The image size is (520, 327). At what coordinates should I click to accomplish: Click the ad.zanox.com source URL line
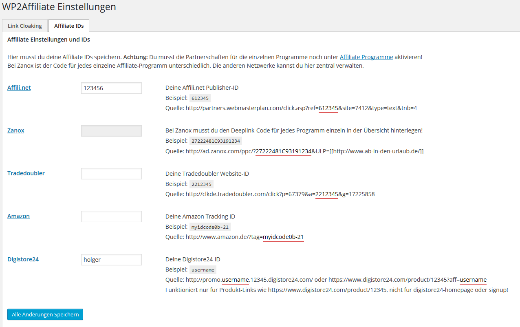(295, 151)
